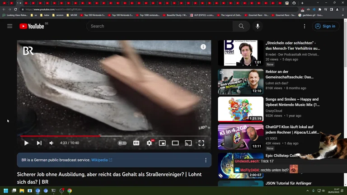Go forward in browser history

9,9
